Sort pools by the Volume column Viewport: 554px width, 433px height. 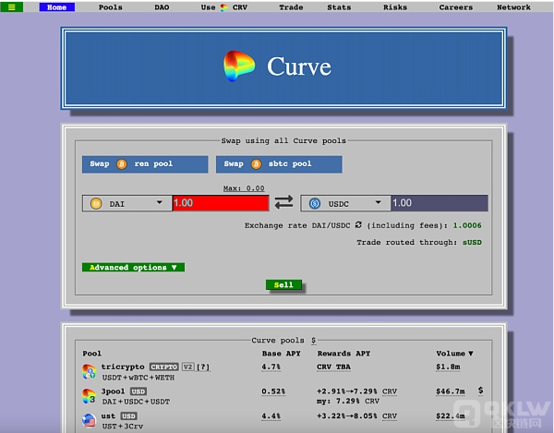point(454,354)
